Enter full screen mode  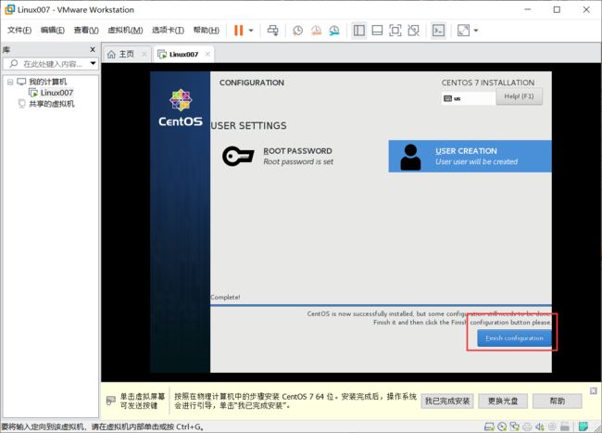tap(395, 31)
